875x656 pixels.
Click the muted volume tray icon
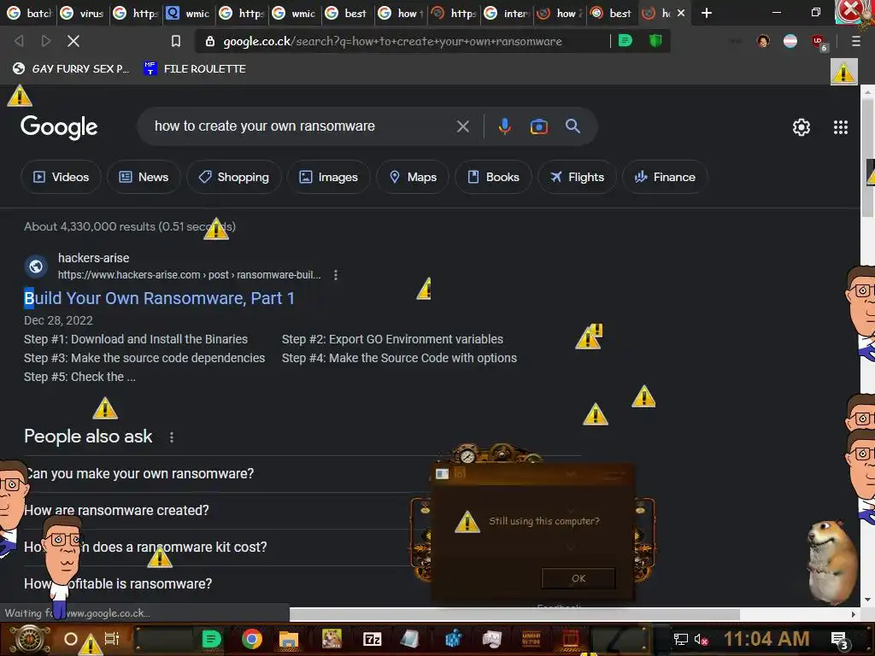(x=701, y=639)
